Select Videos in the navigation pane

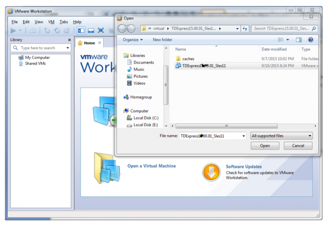(x=136, y=83)
